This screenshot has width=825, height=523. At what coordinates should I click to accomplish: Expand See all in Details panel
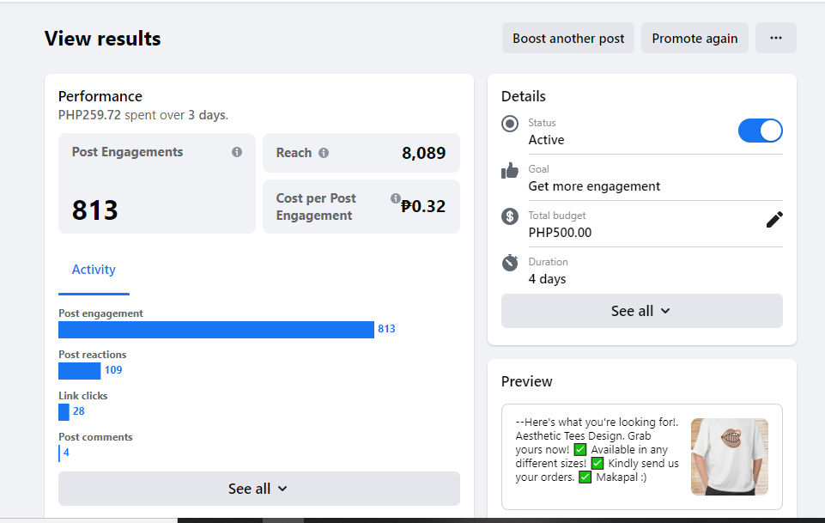pyautogui.click(x=641, y=311)
